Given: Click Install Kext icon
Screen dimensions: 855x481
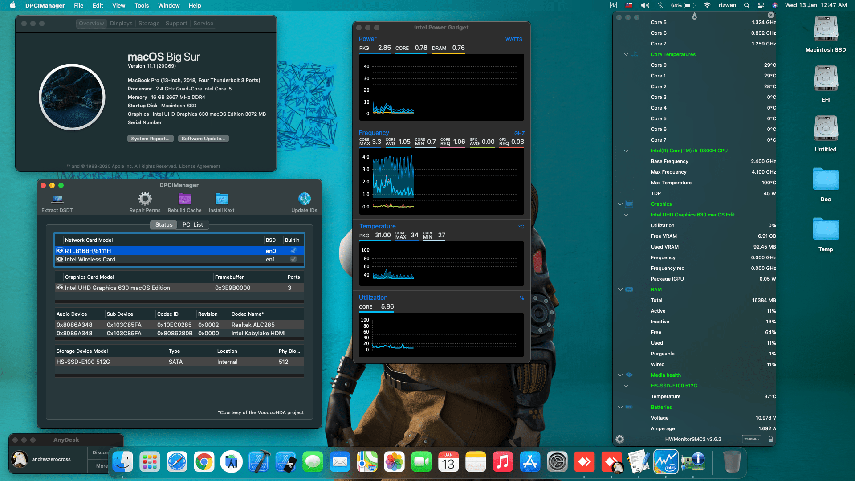Looking at the screenshot, I should click(221, 199).
